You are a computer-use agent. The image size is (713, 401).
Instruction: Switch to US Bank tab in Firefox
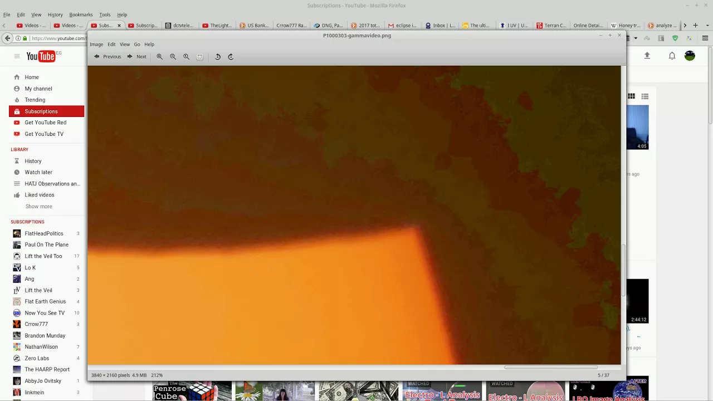pos(254,25)
